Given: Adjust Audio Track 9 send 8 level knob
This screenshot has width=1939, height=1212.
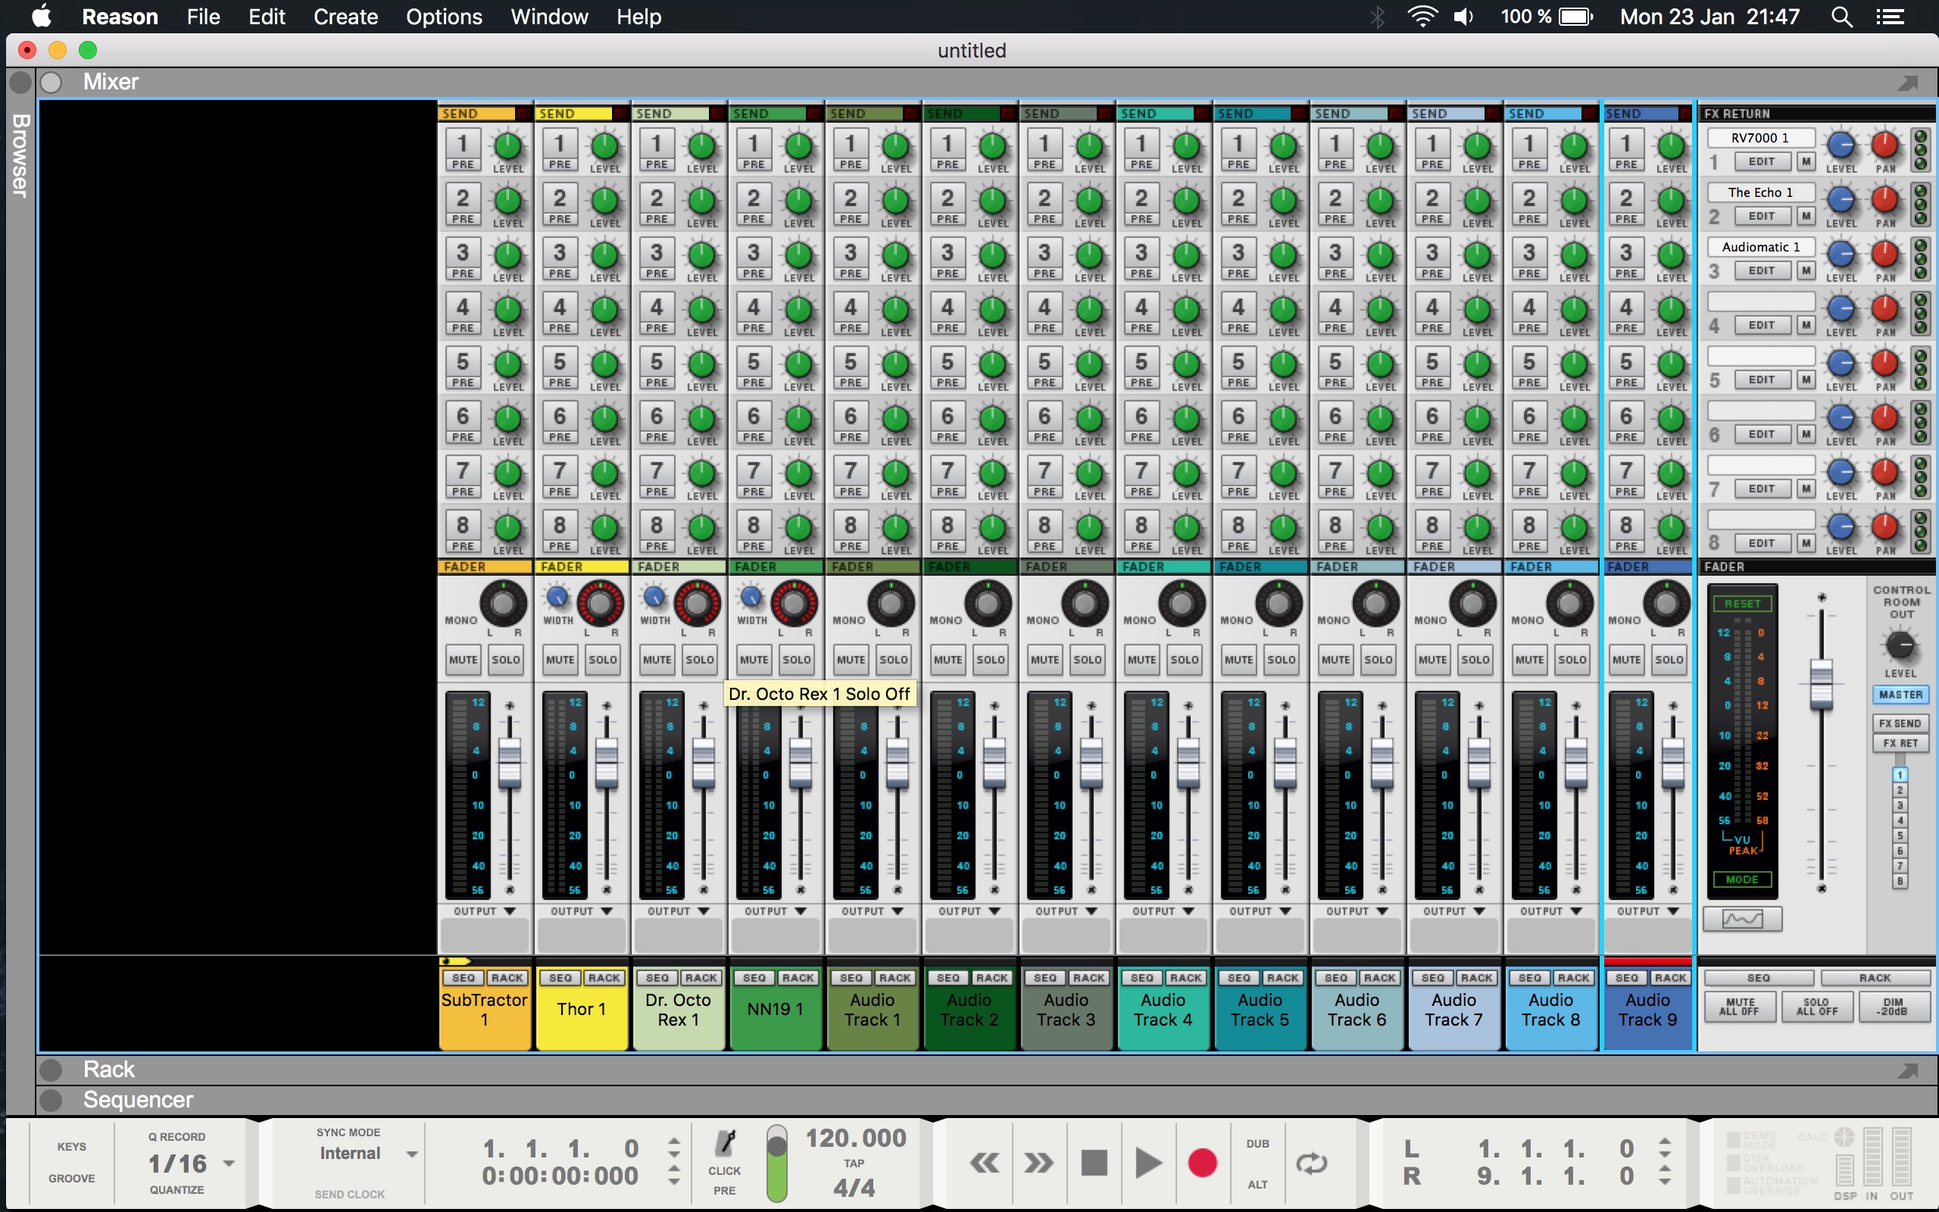Looking at the screenshot, I should pyautogui.click(x=1671, y=528).
